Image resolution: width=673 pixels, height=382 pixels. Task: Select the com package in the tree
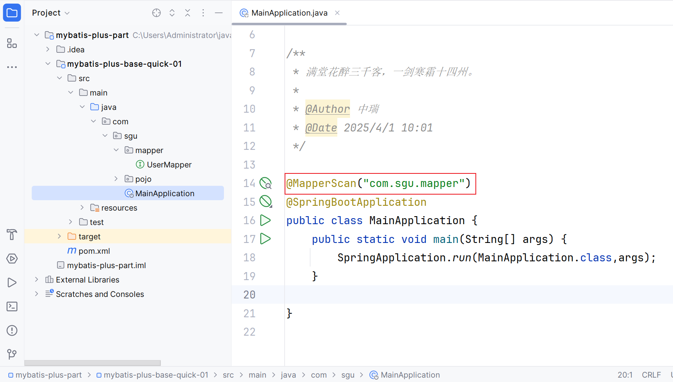click(120, 121)
